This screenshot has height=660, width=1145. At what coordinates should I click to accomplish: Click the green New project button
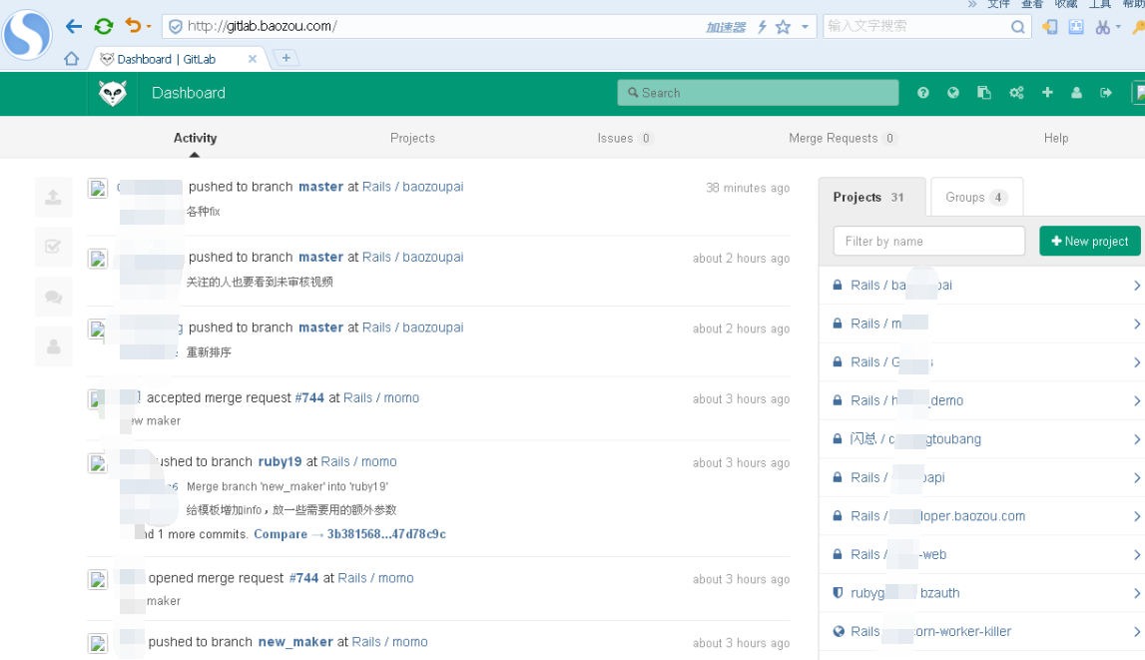click(x=1089, y=241)
